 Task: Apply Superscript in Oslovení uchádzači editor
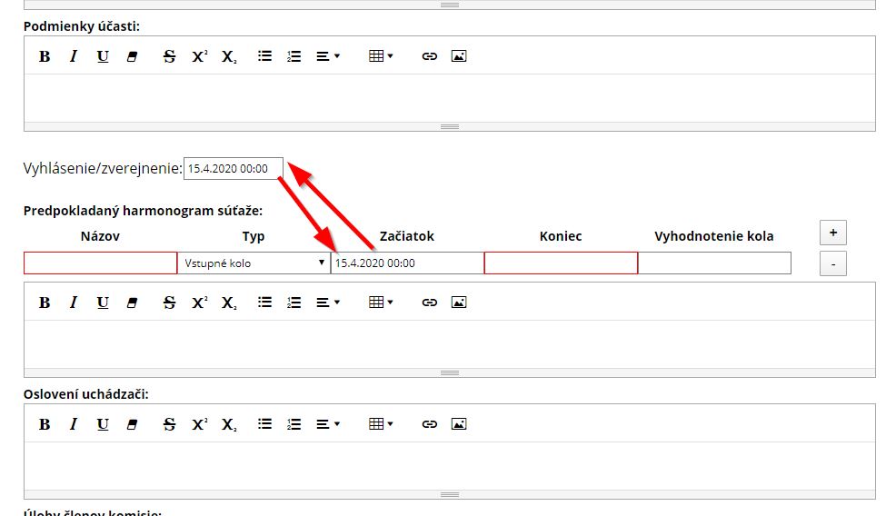[199, 424]
